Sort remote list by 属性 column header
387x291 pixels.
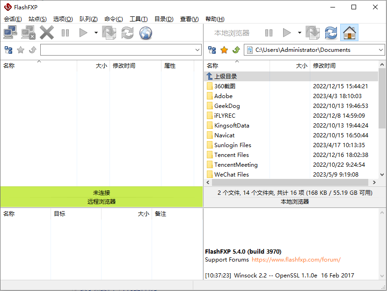pos(177,66)
